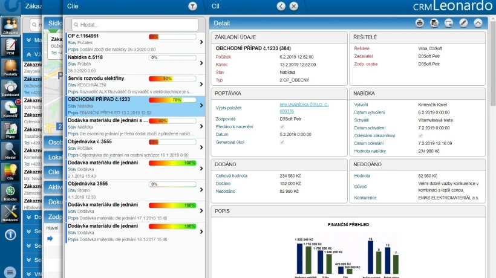Image resolution: width=496 pixels, height=278 pixels.
Task: Click the print icon in Detail header
Action: (419, 23)
